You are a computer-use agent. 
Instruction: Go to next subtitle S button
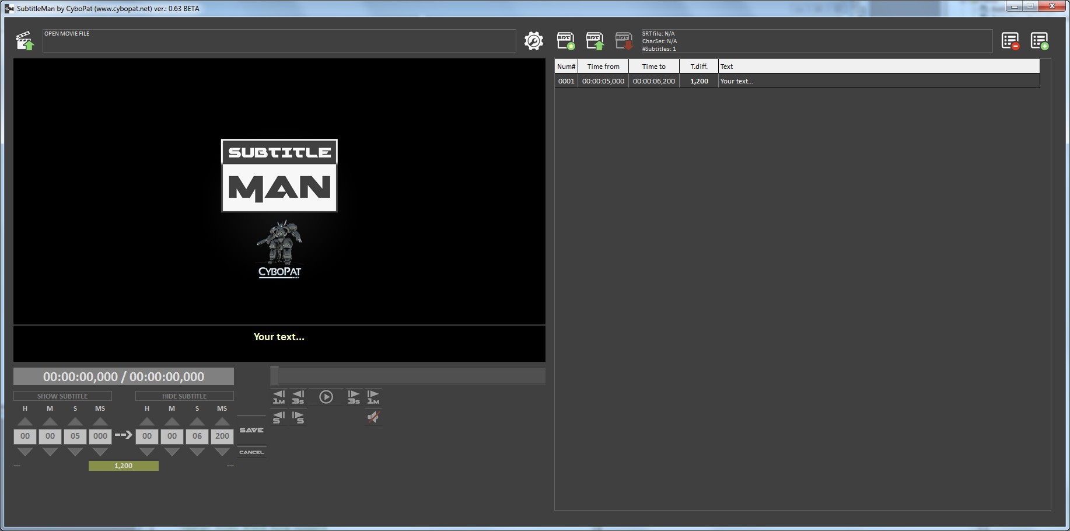click(298, 418)
